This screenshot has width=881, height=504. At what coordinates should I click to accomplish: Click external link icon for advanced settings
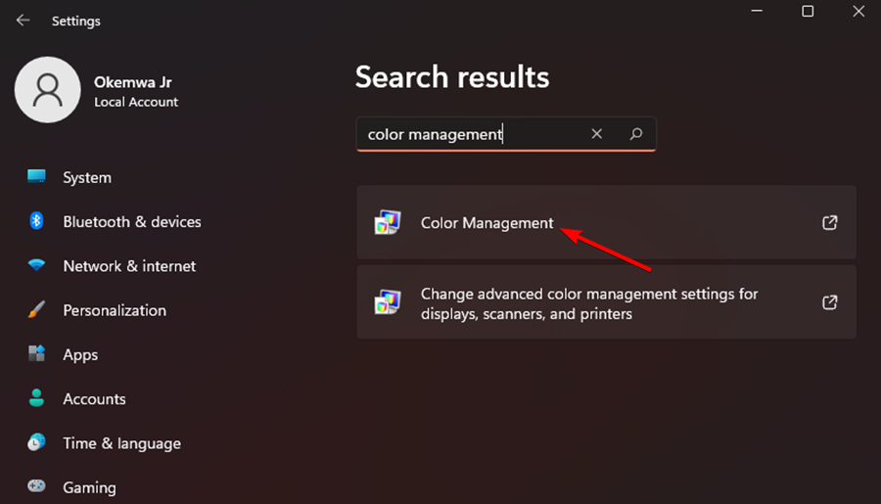click(830, 302)
